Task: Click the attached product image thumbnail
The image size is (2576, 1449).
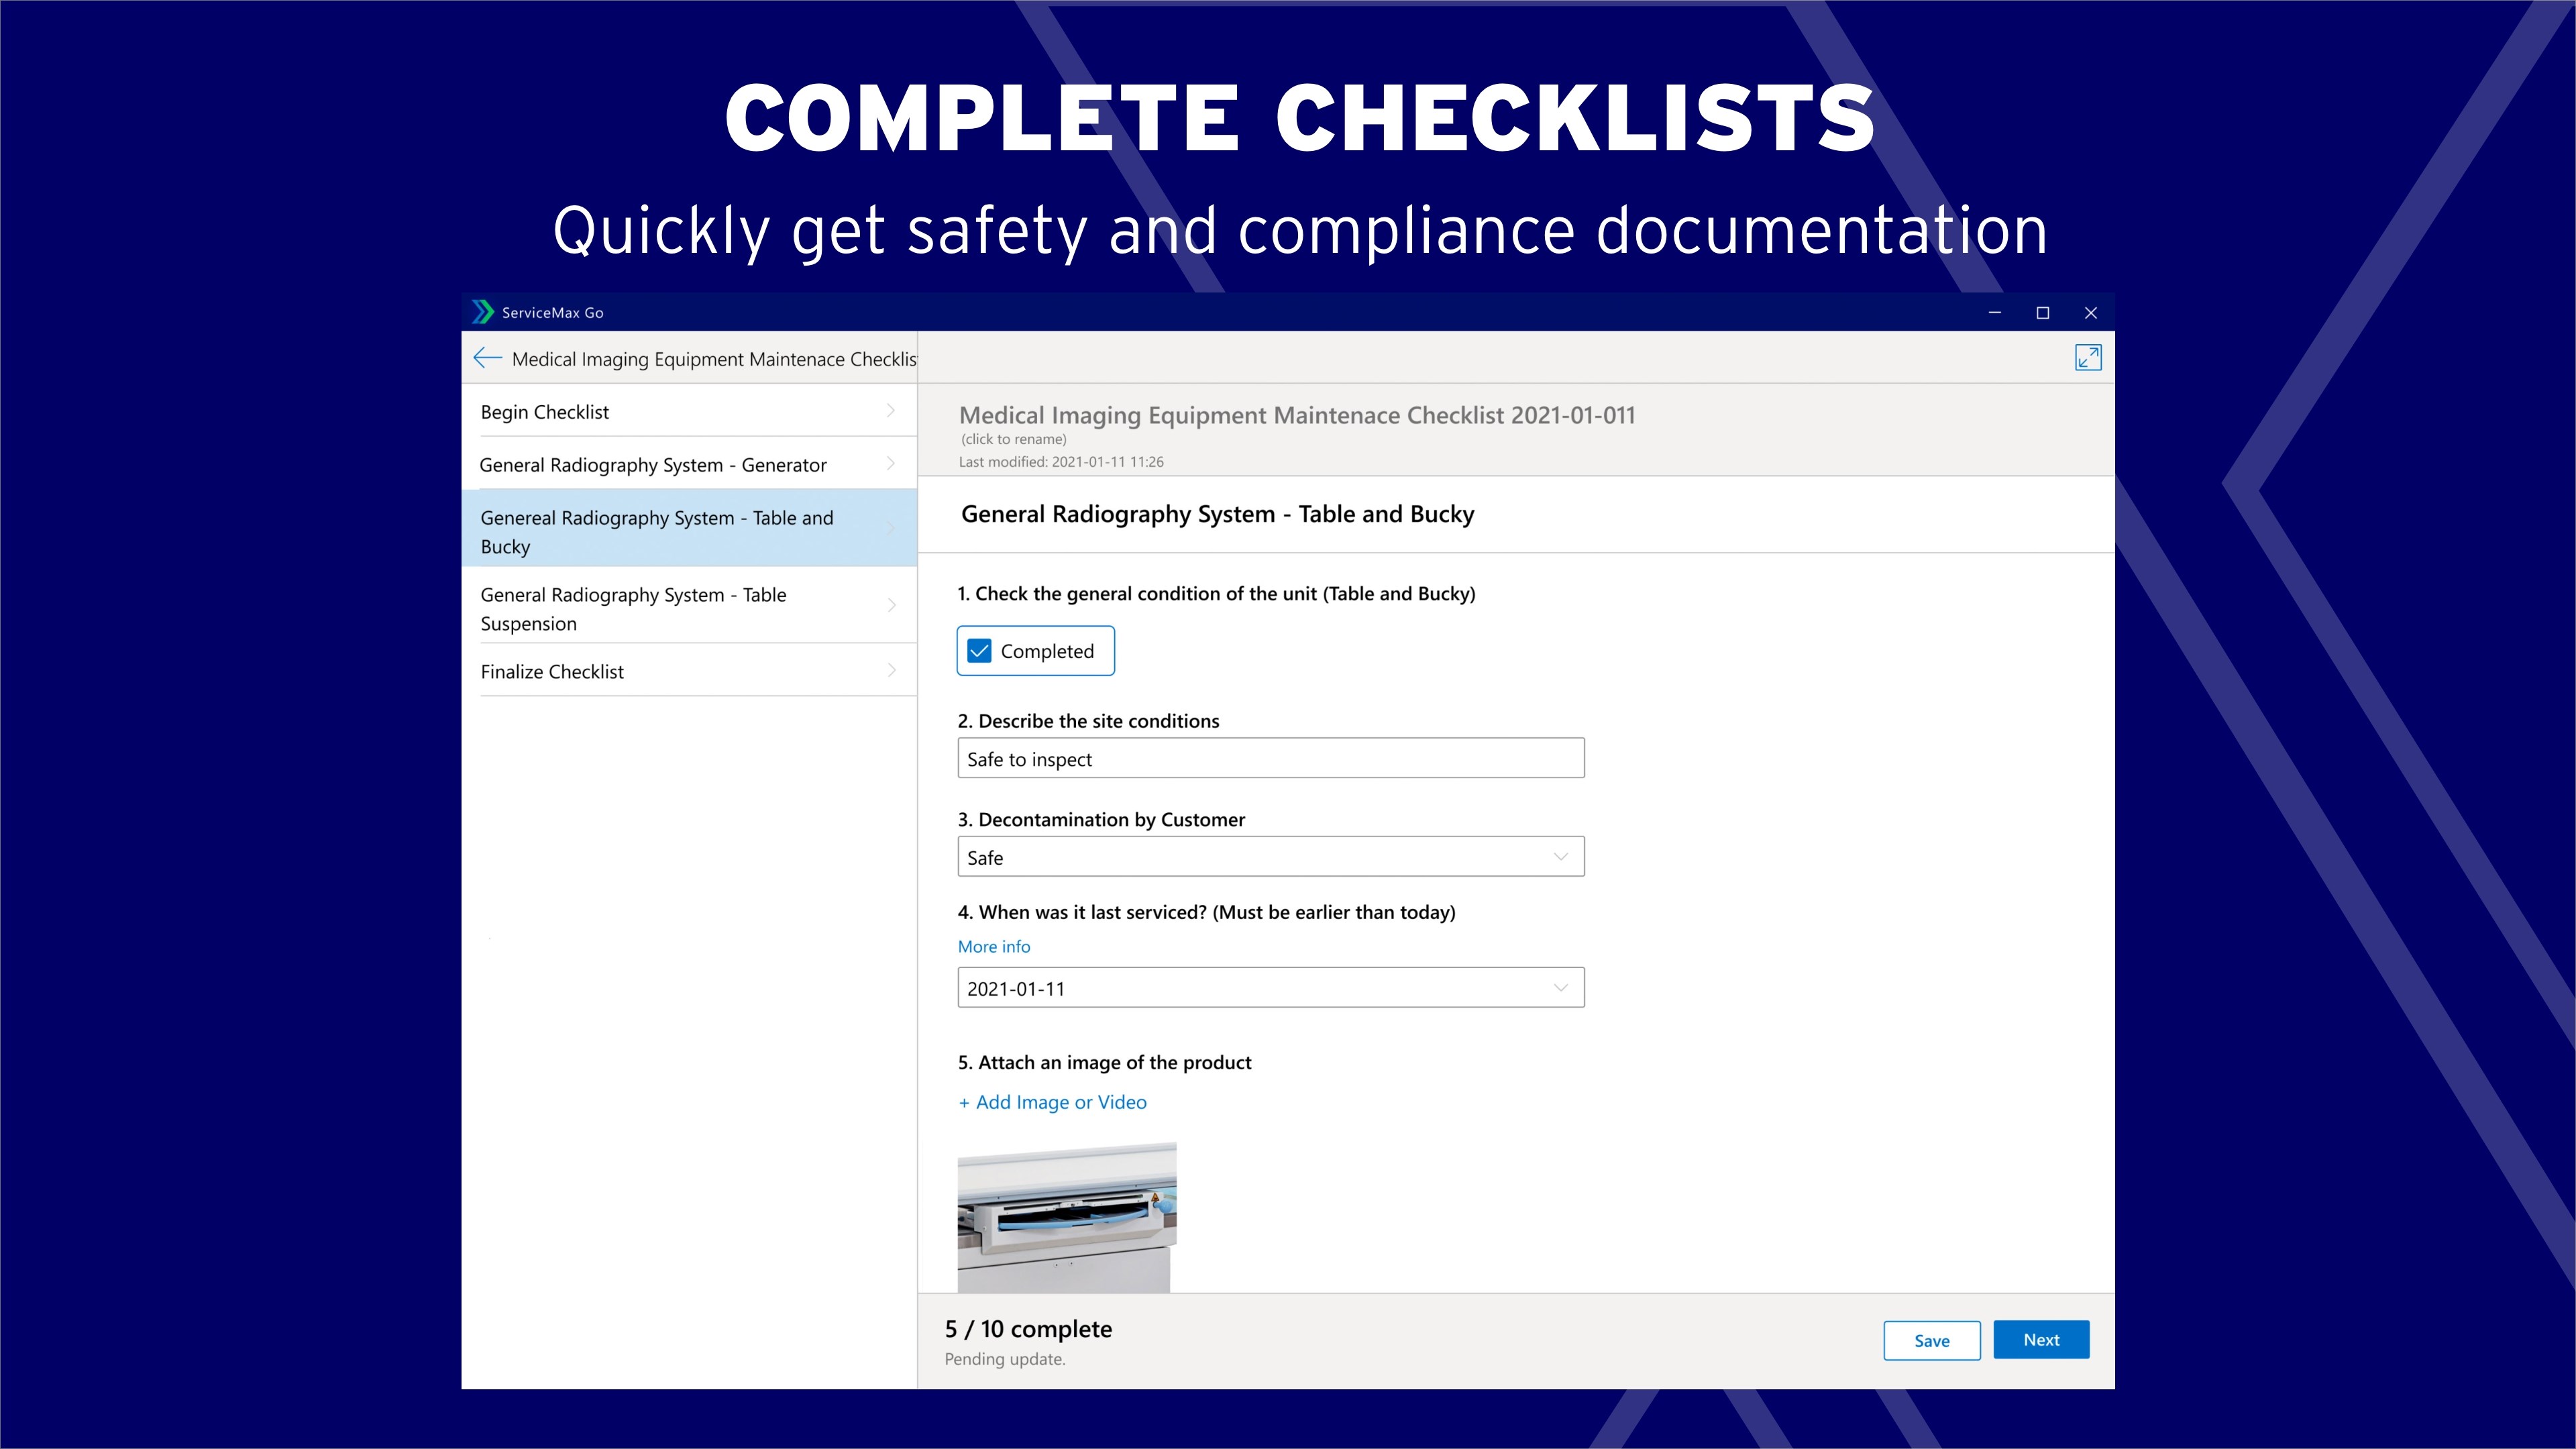Action: click(x=1066, y=1215)
